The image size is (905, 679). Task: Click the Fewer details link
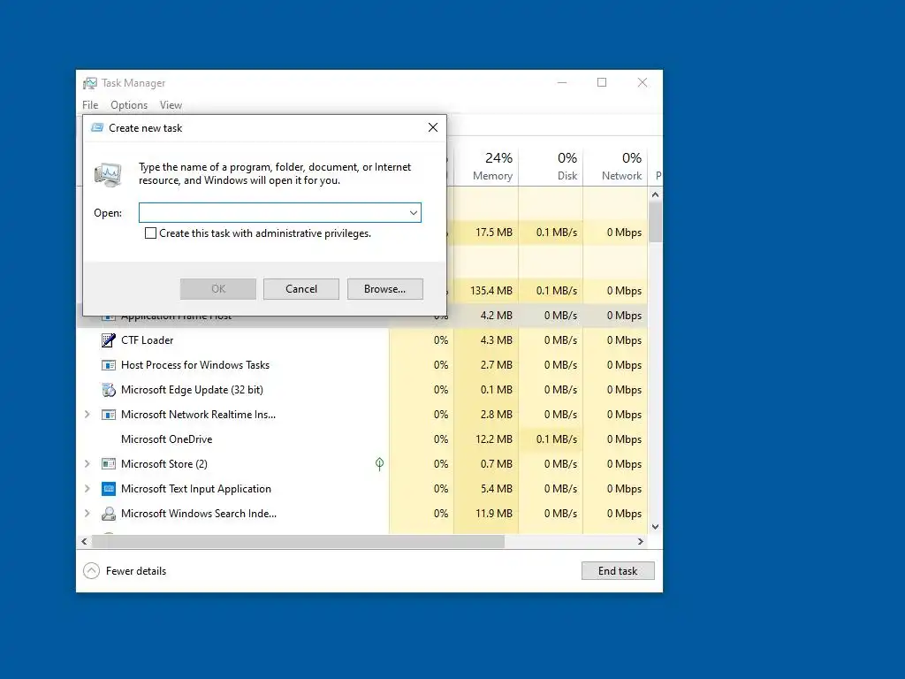[x=136, y=571]
